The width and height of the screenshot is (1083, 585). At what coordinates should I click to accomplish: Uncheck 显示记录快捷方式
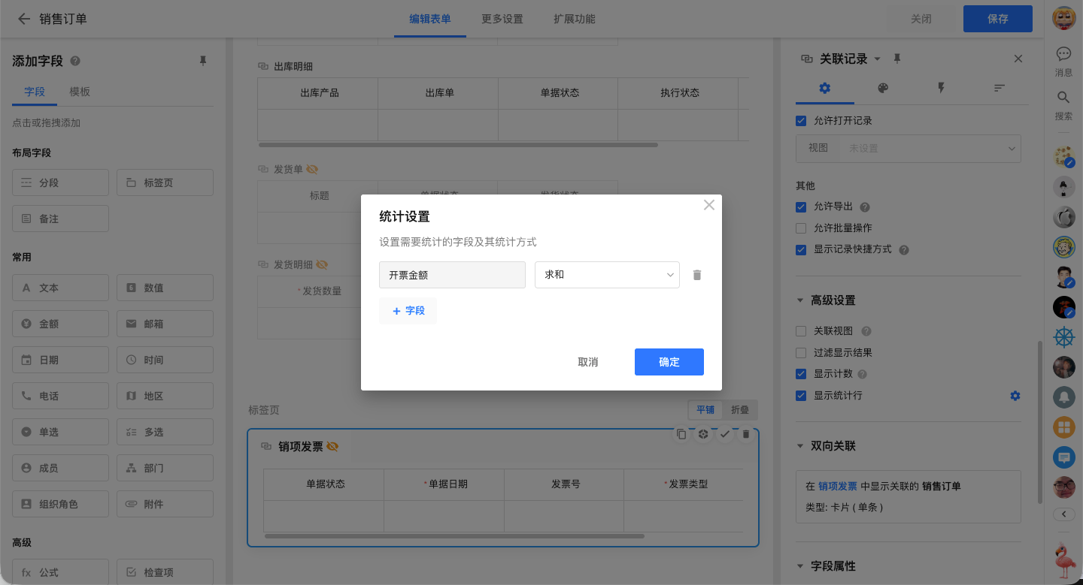pos(801,249)
